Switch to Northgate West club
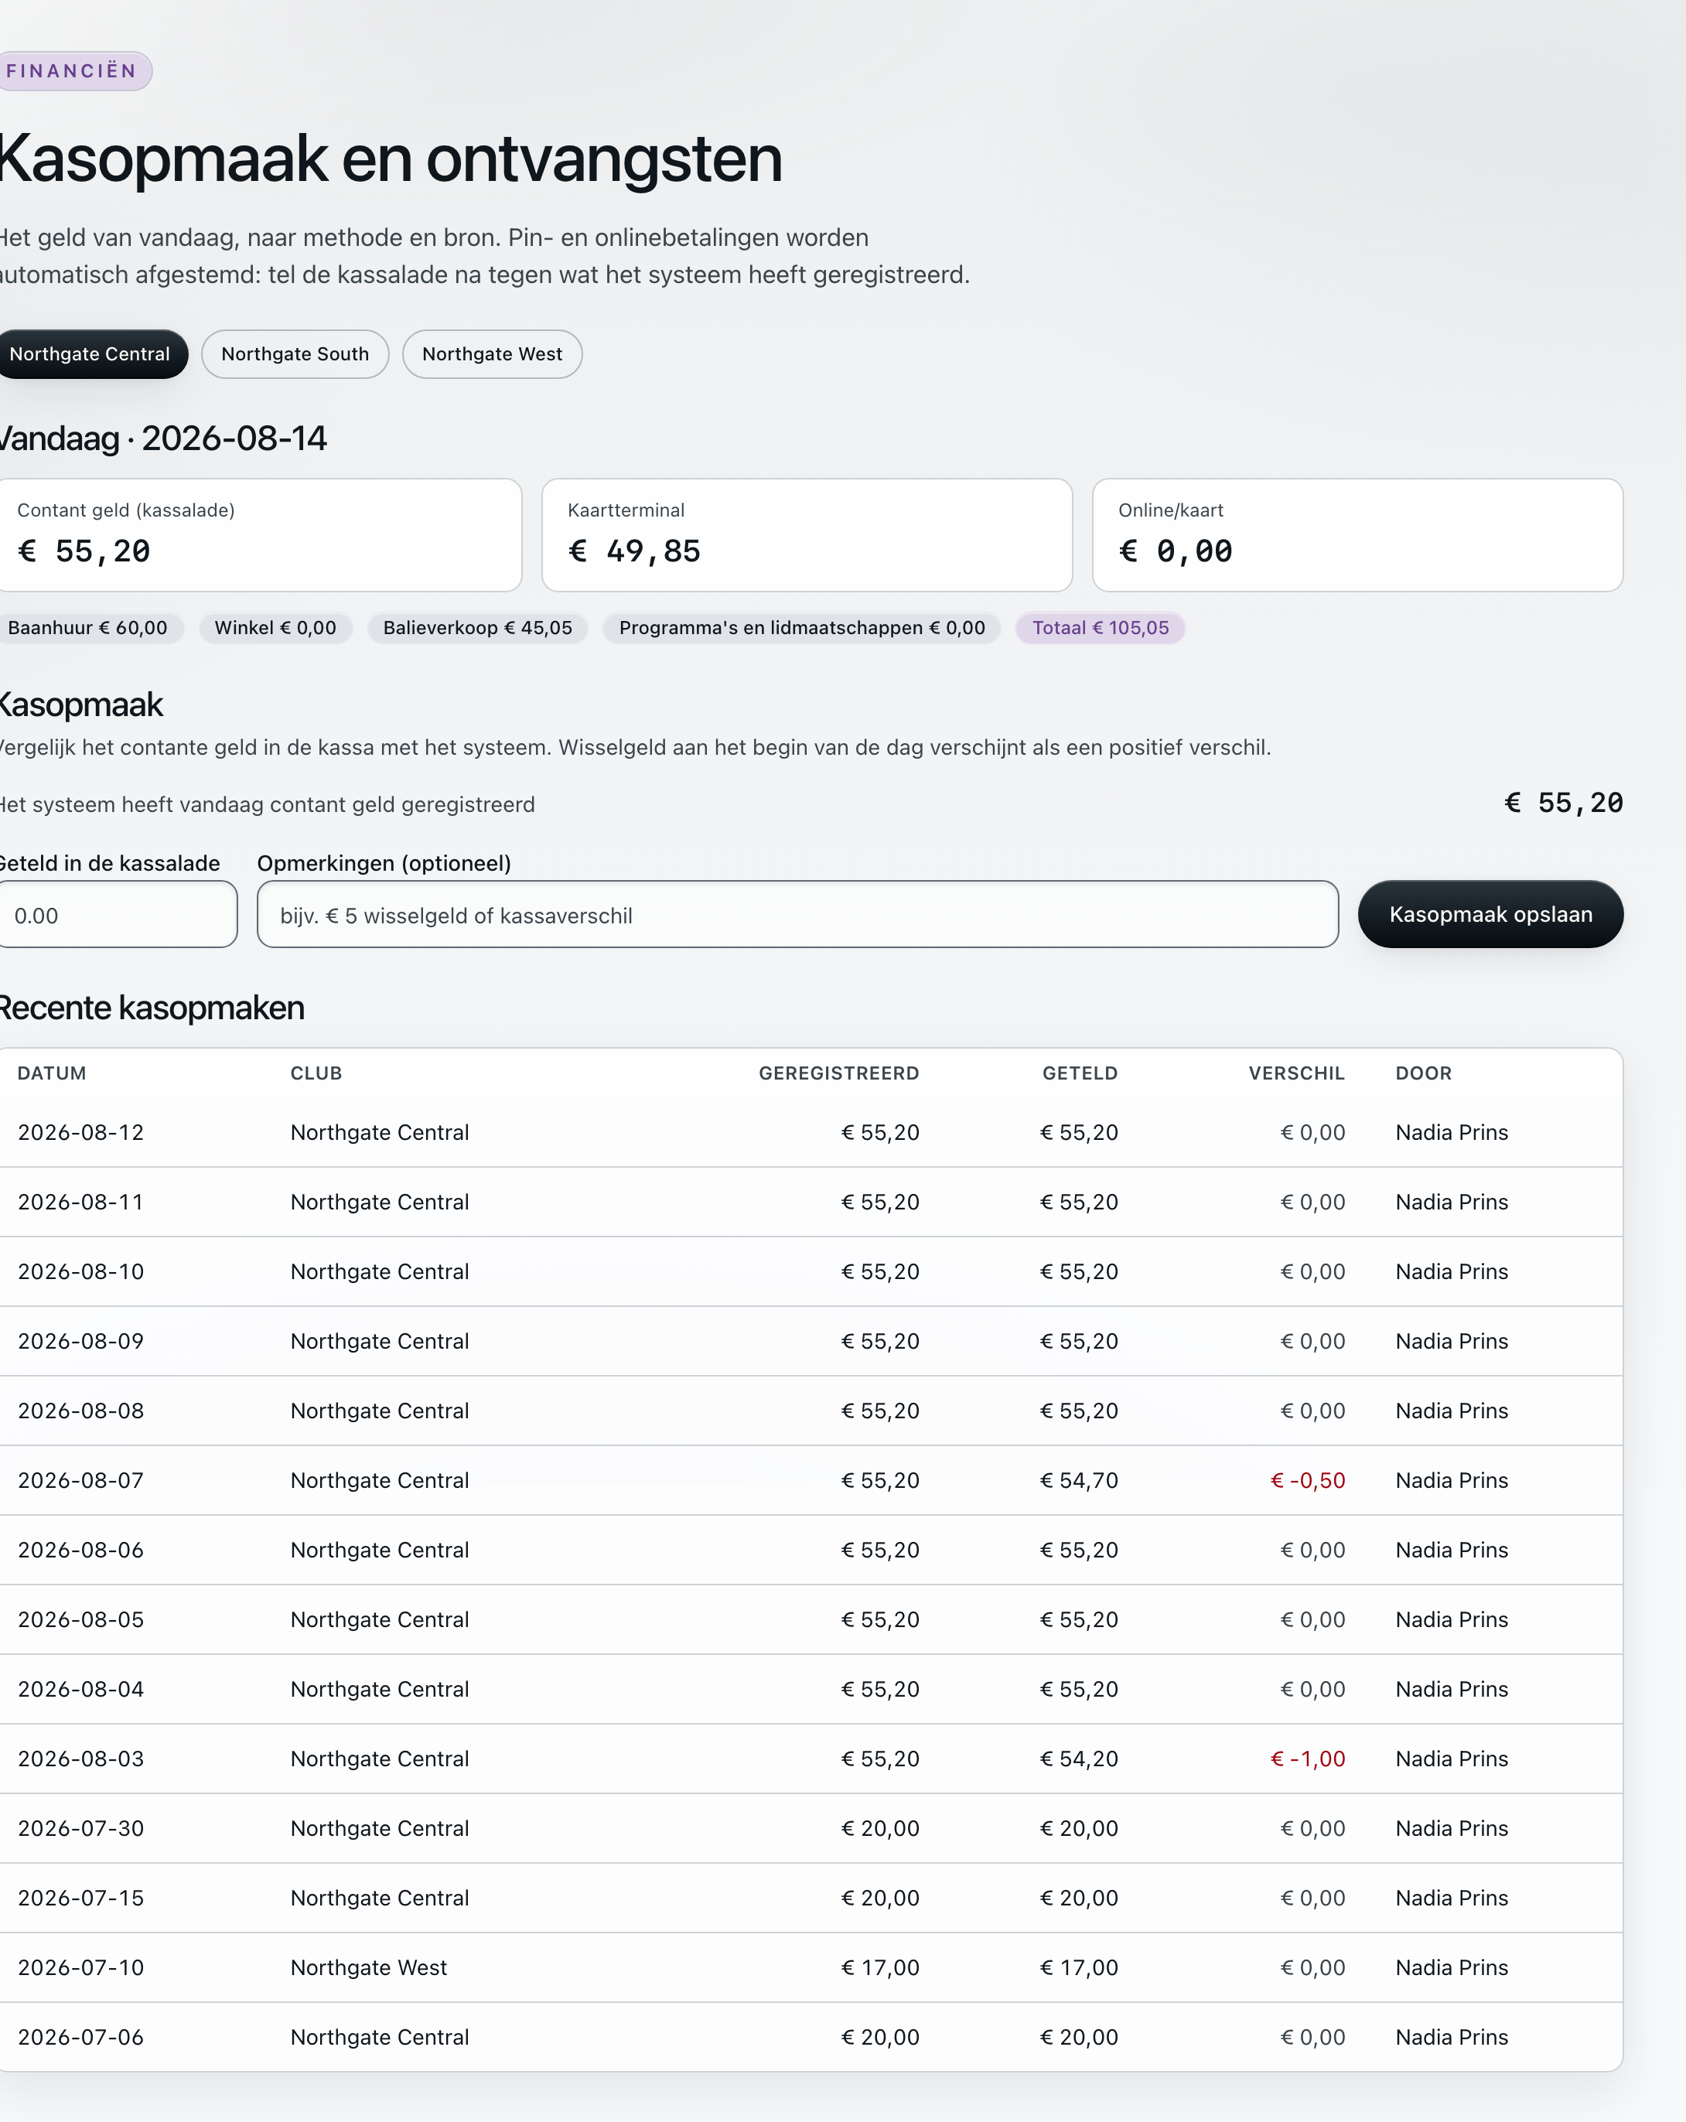 tap(492, 354)
